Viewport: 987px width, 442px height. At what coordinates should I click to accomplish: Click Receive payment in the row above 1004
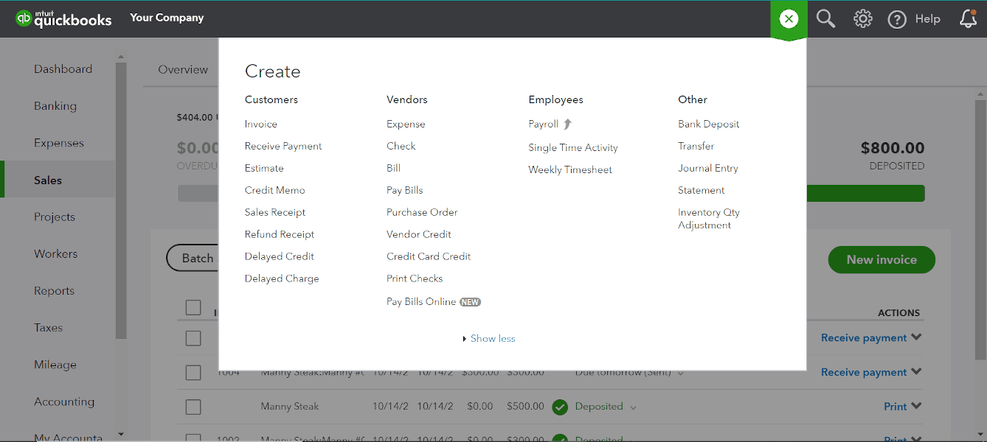[x=864, y=338]
